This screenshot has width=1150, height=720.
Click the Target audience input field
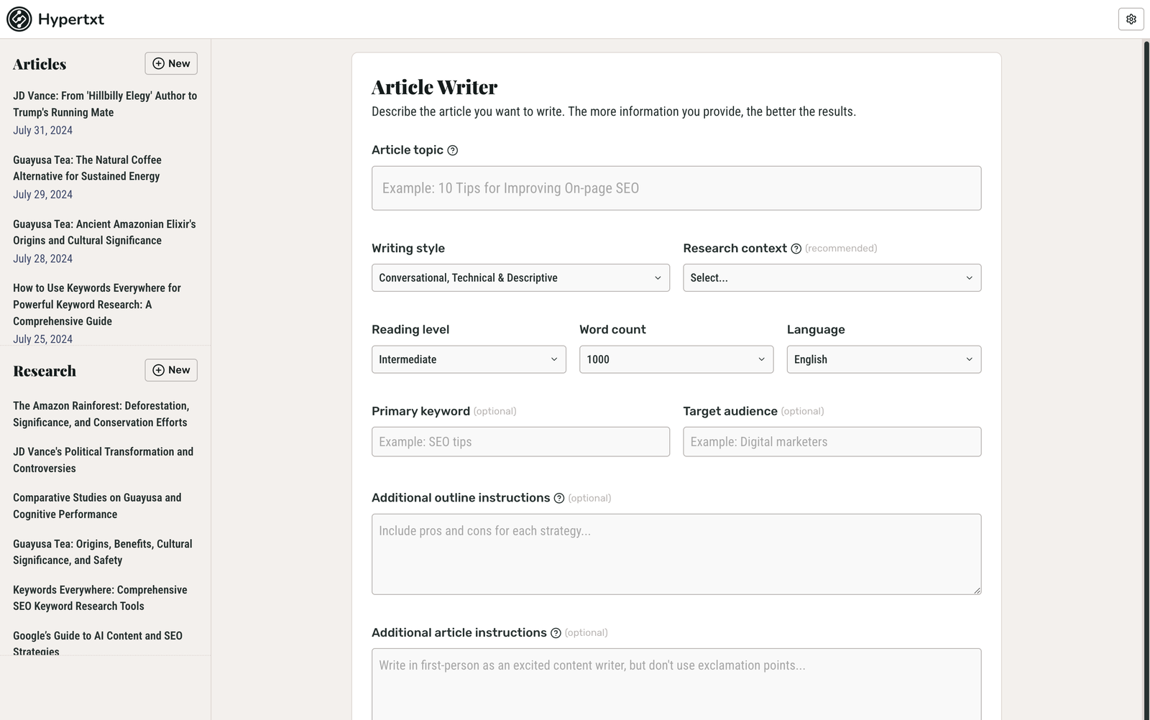coord(832,442)
